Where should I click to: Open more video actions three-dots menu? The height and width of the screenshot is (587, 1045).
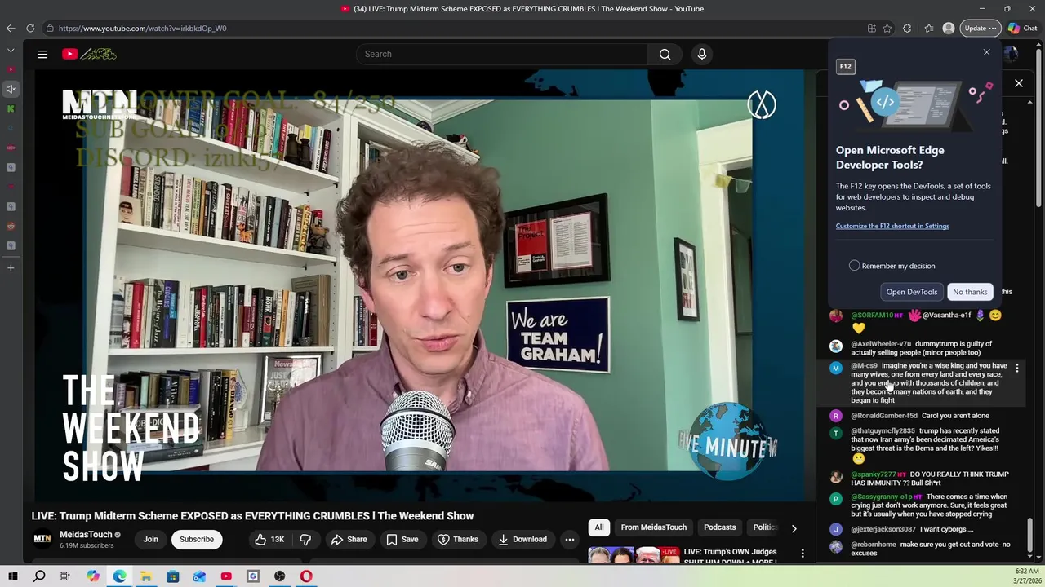(570, 539)
